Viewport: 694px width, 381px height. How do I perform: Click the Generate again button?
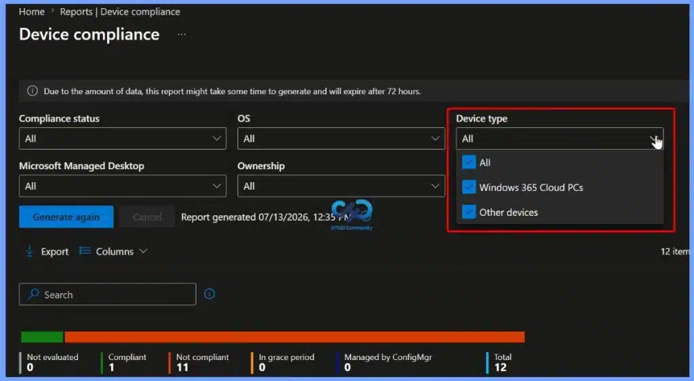[66, 217]
